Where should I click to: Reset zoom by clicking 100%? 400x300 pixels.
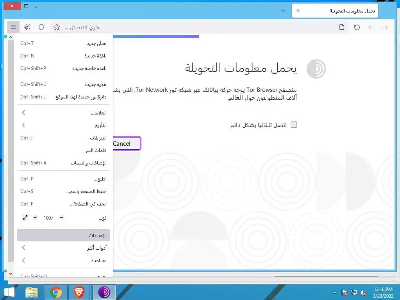tap(48, 218)
